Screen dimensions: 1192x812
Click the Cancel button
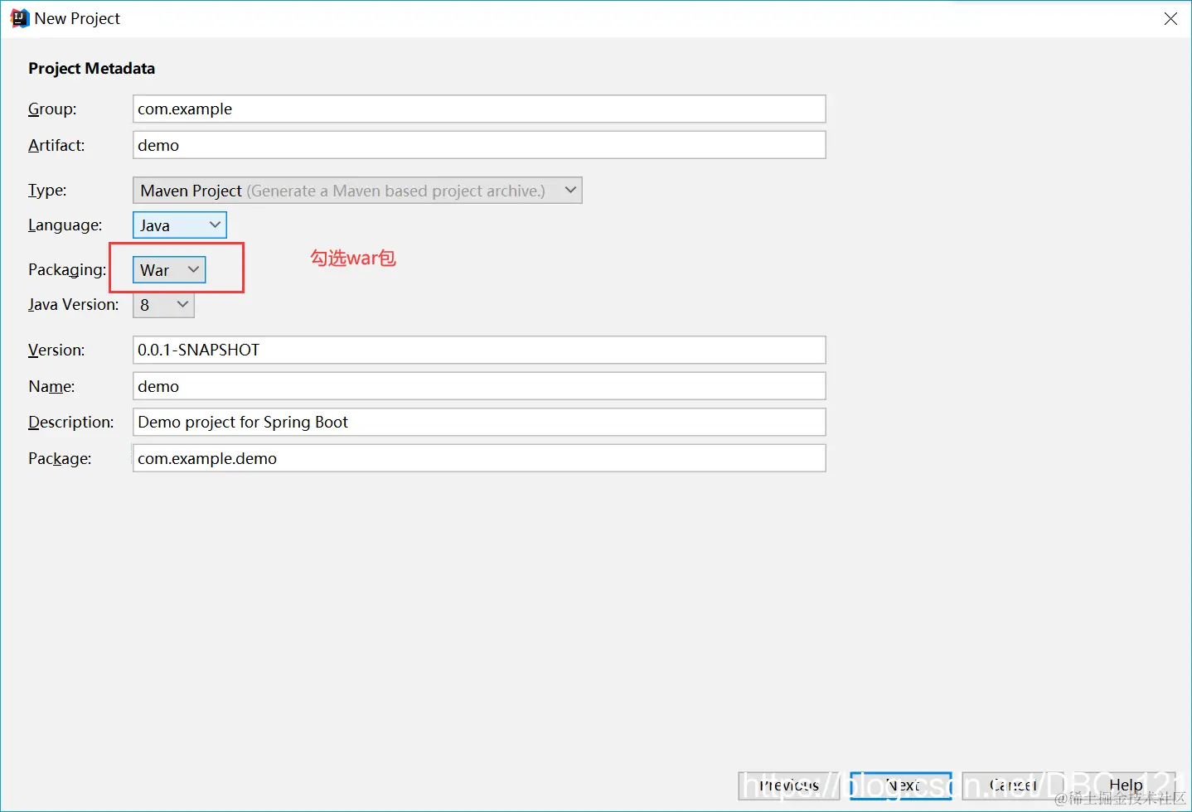coord(1013,785)
